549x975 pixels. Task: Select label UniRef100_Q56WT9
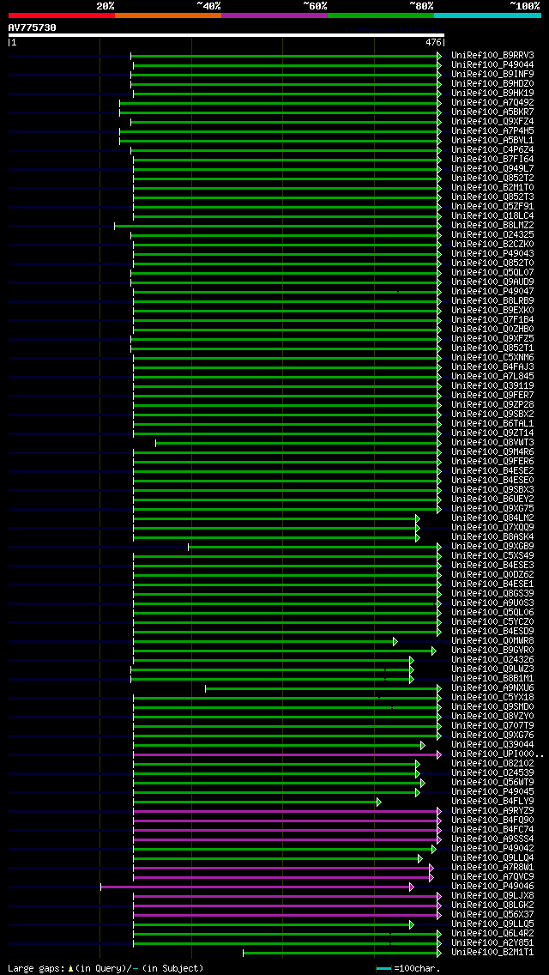coord(492,783)
